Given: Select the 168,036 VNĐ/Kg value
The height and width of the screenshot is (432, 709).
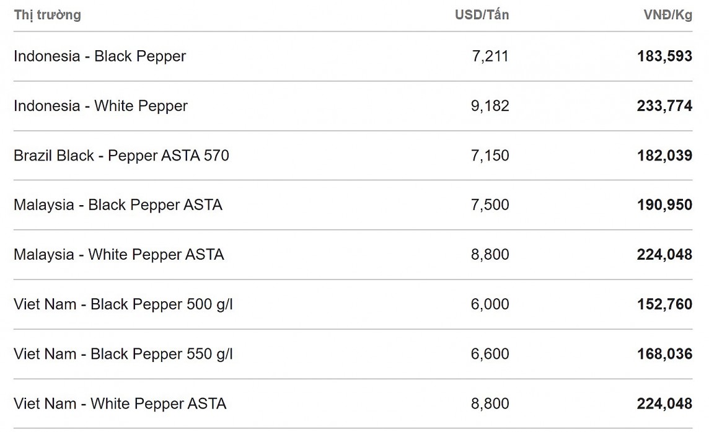Looking at the screenshot, I should [664, 354].
